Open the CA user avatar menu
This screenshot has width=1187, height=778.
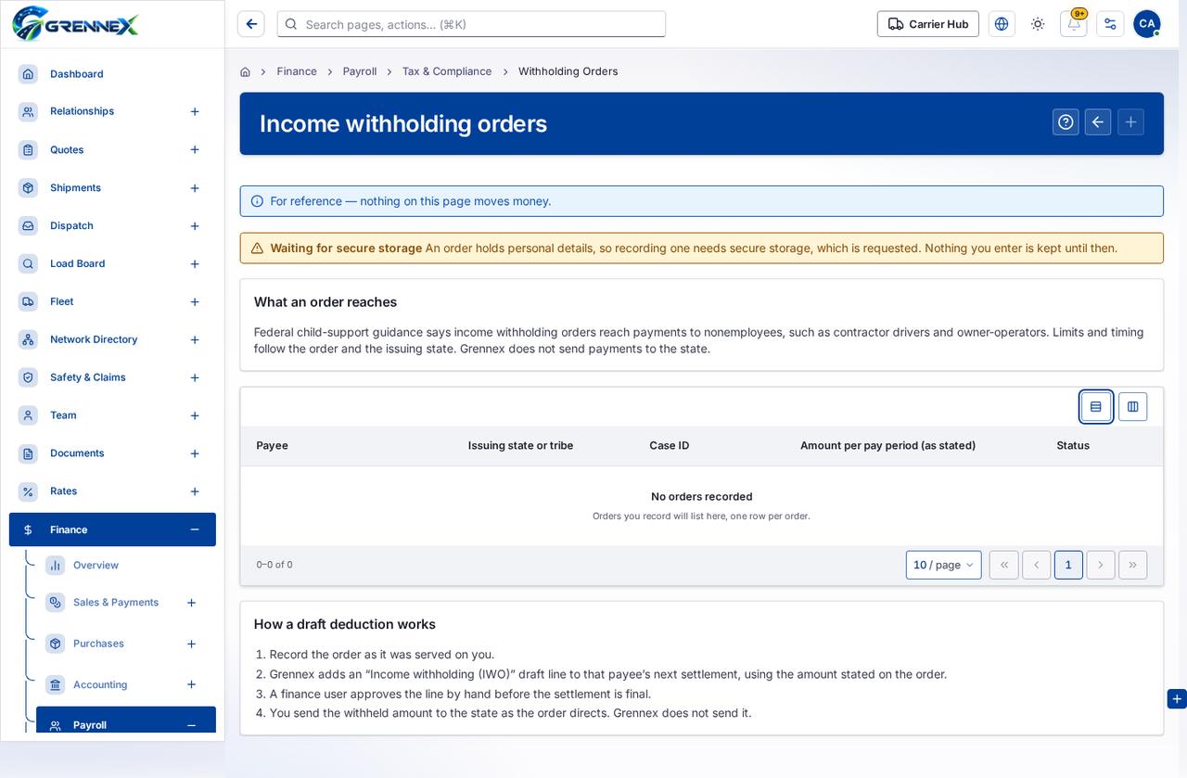[x=1147, y=24]
